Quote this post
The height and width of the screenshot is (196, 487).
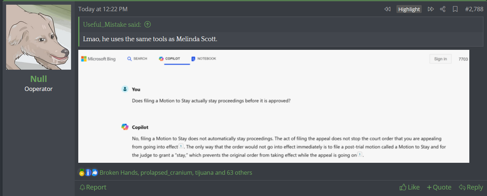[x=439, y=187]
